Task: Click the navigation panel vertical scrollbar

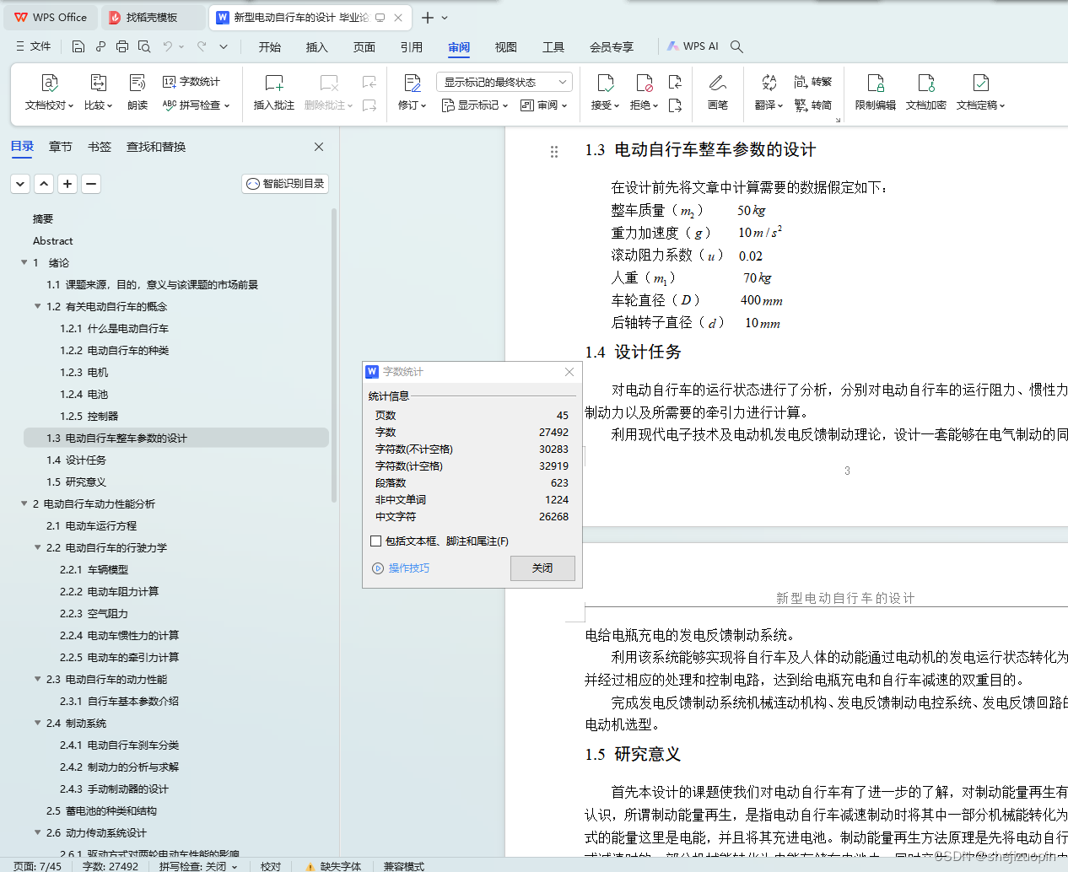Action: 334,354
